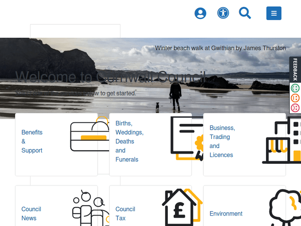Open the Environment section link
Image resolution: width=301 pixels, height=226 pixels.
[226, 214]
